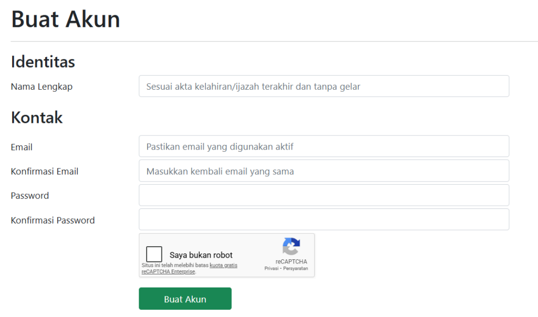Click the 'Identitas' section heading
The width and height of the screenshot is (538, 317).
[x=43, y=61]
